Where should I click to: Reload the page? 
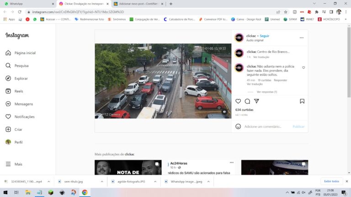tap(20, 12)
